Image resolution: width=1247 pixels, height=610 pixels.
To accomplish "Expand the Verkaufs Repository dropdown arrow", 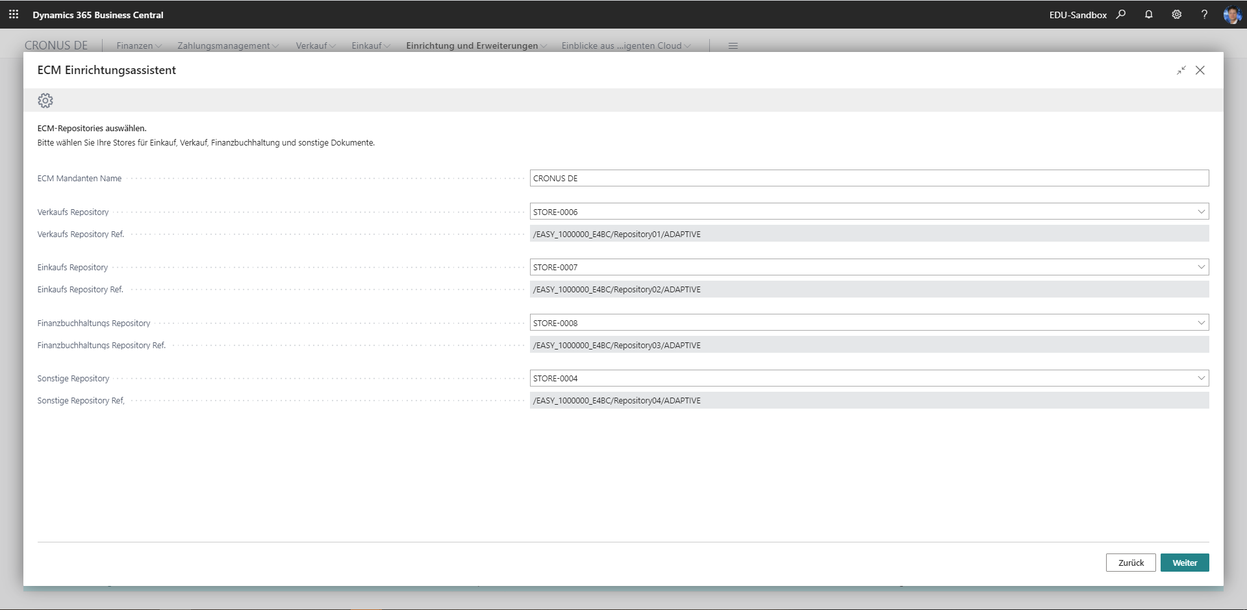I will click(1201, 212).
